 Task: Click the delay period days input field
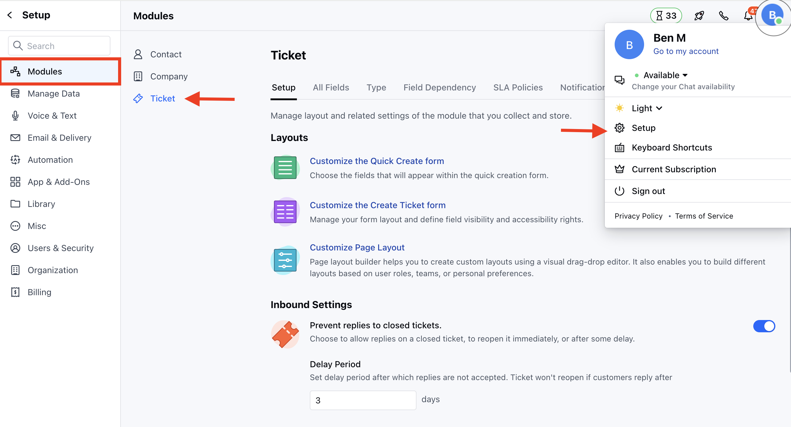coord(363,400)
